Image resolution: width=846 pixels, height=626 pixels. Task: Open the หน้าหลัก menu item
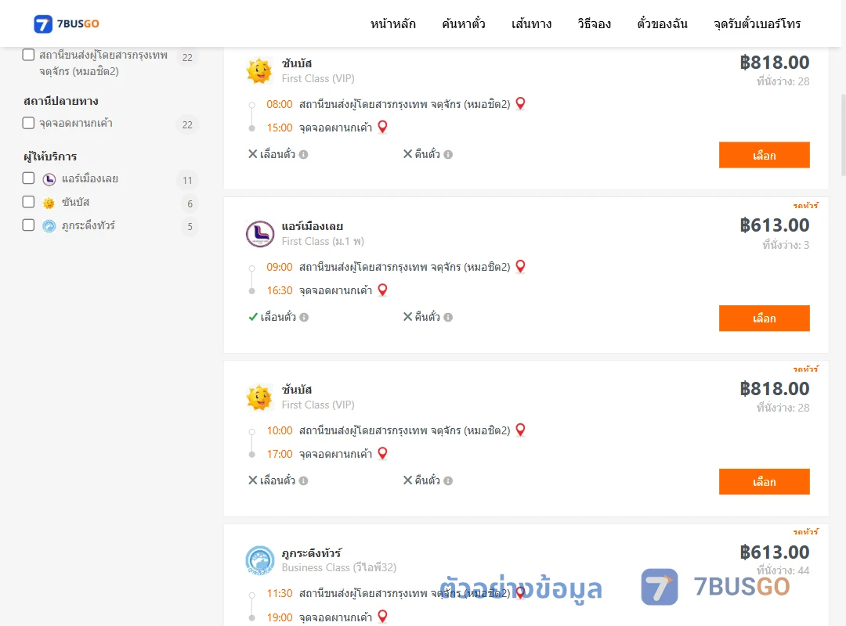click(392, 23)
